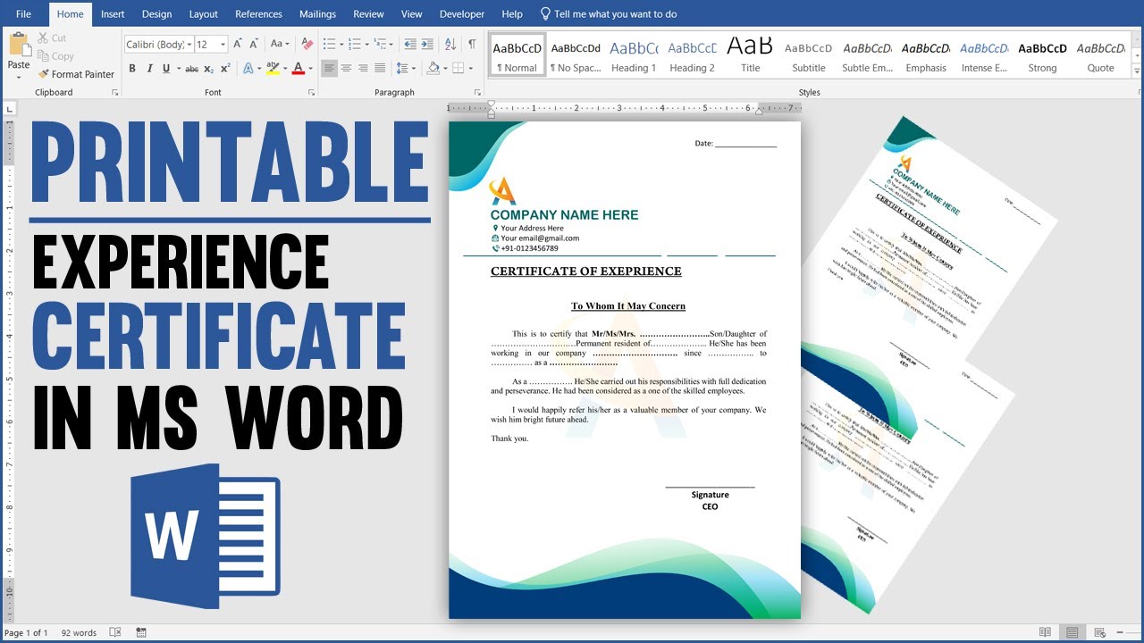Viewport: 1144px width, 643px height.
Task: Increase font size with grow font icon
Action: 238,44
